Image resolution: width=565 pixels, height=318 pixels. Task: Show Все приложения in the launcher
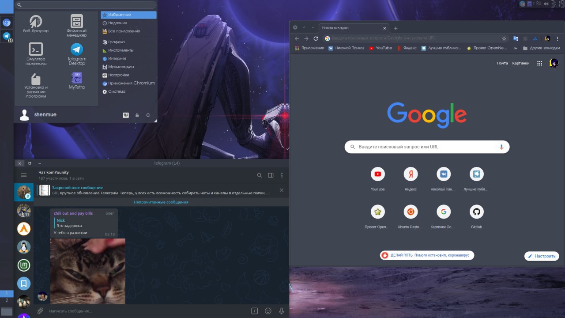pos(128,31)
